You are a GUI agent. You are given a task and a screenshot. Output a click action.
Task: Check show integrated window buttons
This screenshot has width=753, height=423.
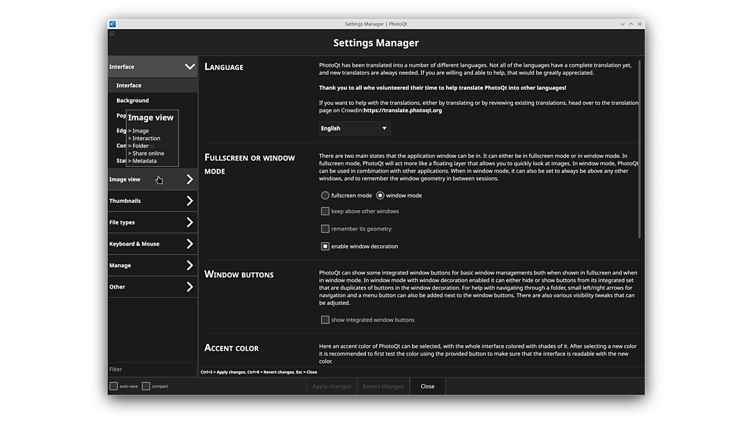click(325, 320)
